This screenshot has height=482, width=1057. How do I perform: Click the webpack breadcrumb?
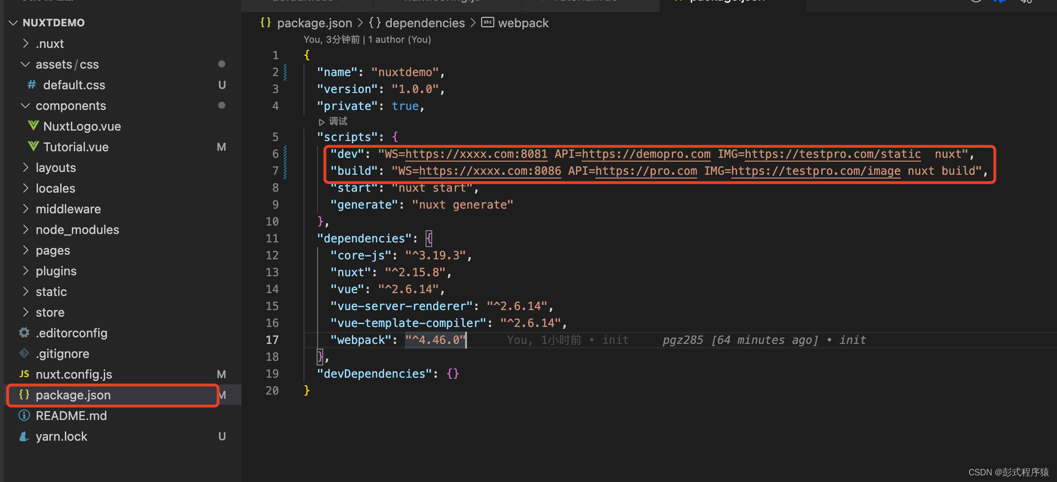pos(523,23)
